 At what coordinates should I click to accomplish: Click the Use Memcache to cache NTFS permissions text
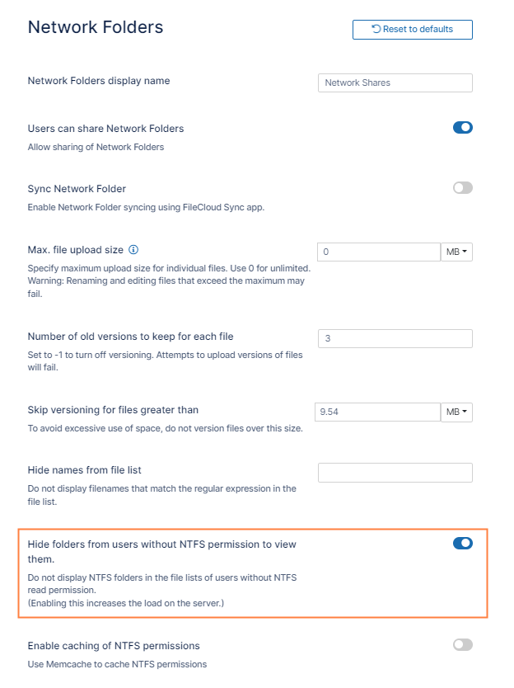(x=117, y=664)
